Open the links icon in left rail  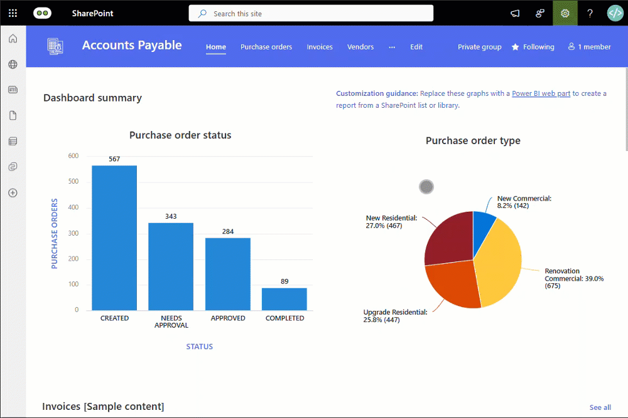13,167
